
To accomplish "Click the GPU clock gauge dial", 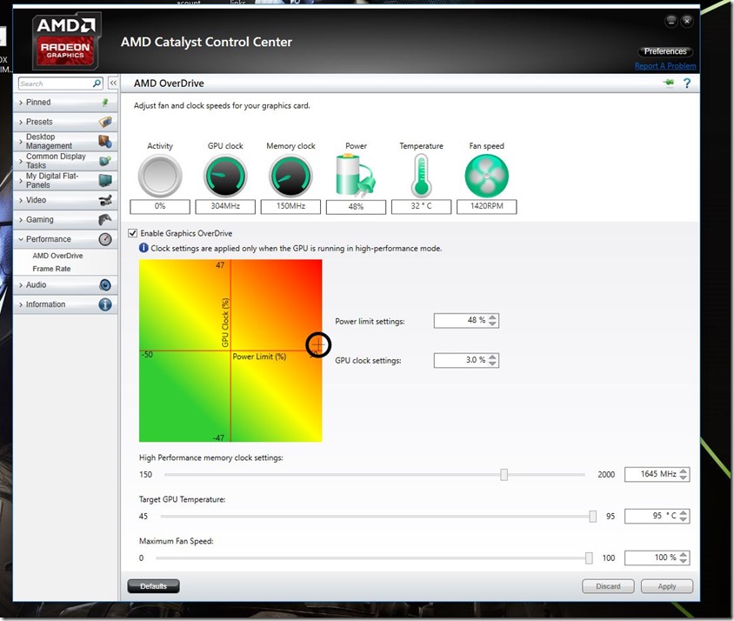I will pyautogui.click(x=225, y=176).
